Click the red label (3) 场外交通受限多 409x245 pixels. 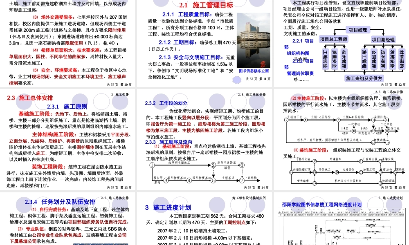coord(54,17)
